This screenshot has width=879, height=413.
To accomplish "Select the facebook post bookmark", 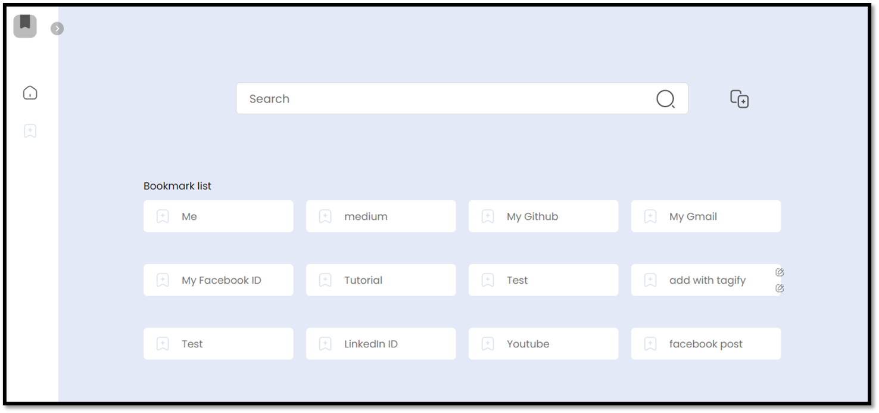I will coord(706,344).
